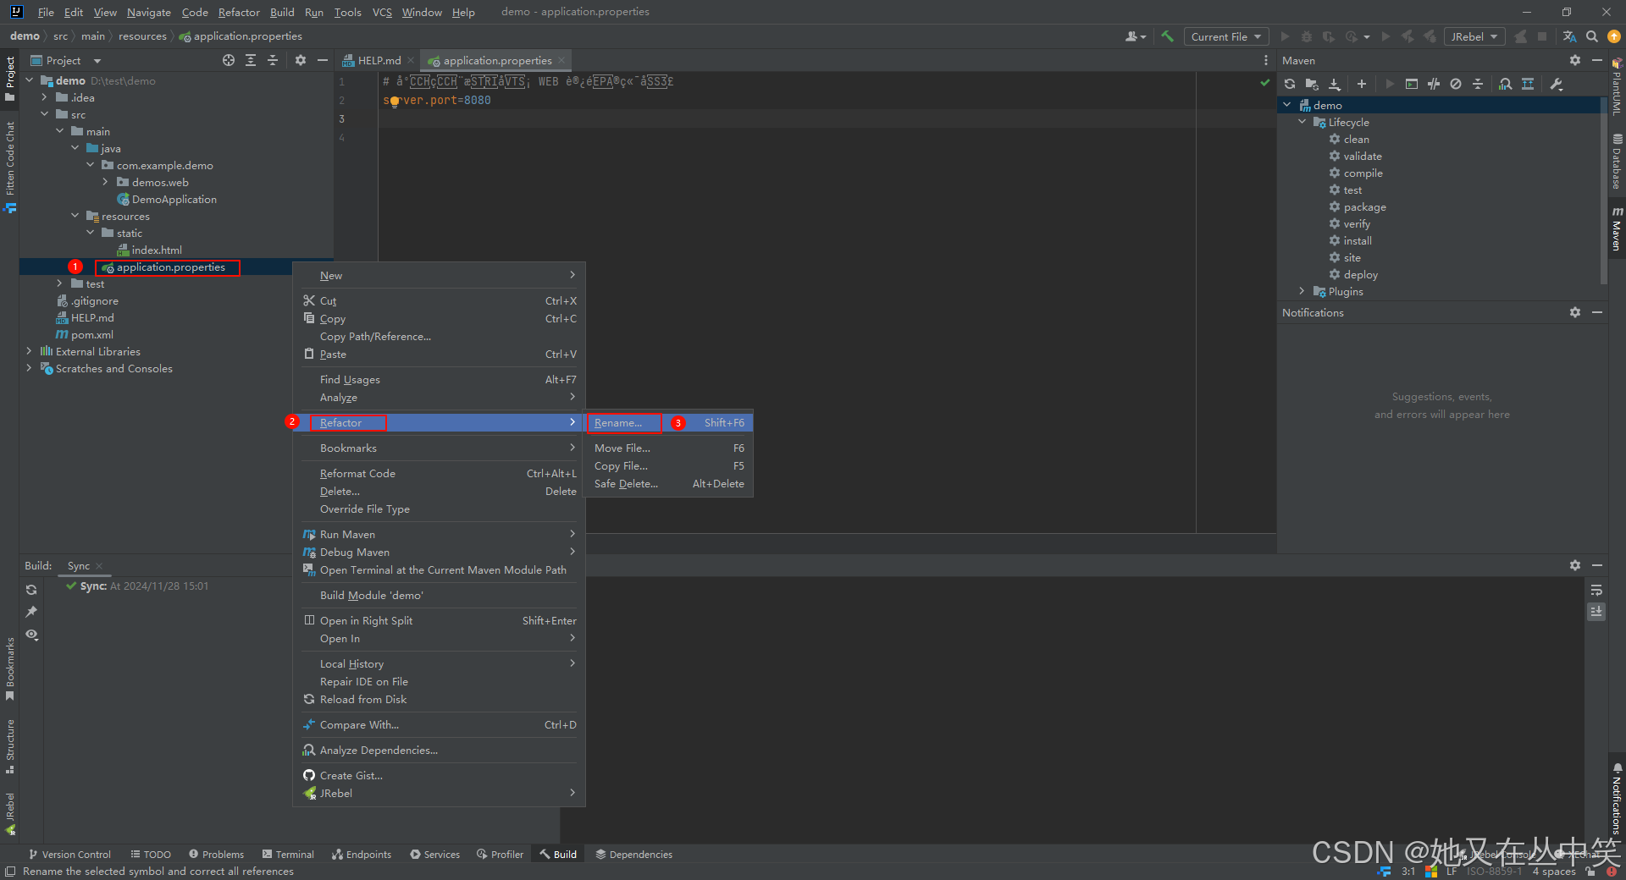This screenshot has height=880, width=1626.
Task: Open Project panel gear settings
Action: 301,60
